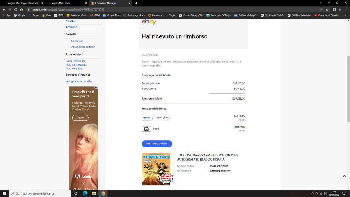The image size is (350, 197).
Task: Open Classici Disney Wikipedia bookmark
Action: tap(191, 15)
